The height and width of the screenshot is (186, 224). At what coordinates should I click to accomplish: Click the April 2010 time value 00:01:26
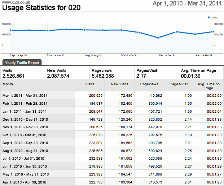click(214, 182)
